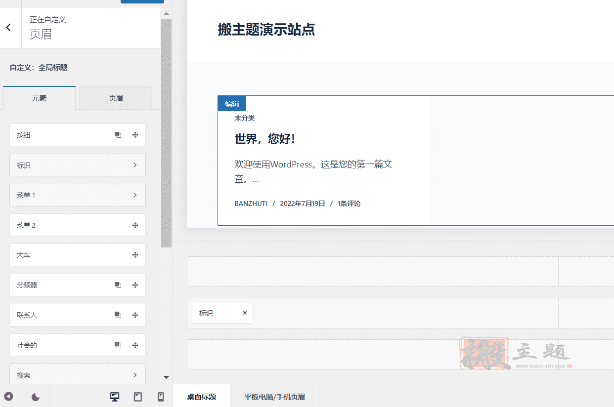This screenshot has height=407, width=614.
Task: Remove the 标识 chip with its X
Action: pos(245,313)
